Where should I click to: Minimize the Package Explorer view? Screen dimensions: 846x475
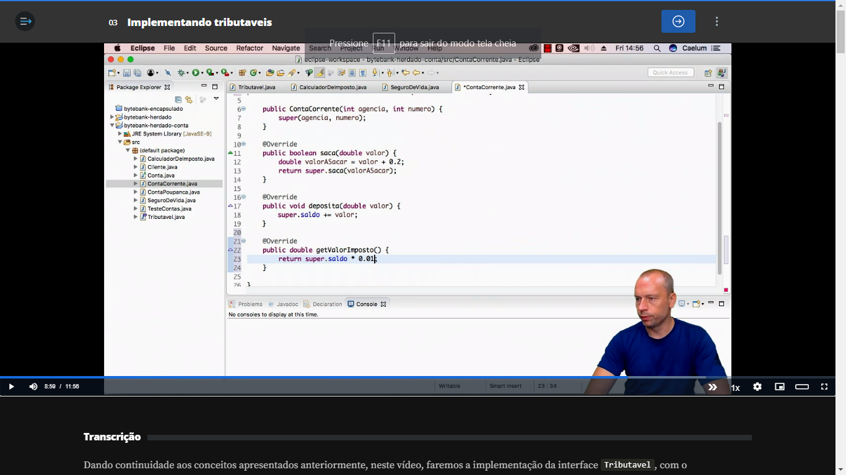[x=204, y=87]
